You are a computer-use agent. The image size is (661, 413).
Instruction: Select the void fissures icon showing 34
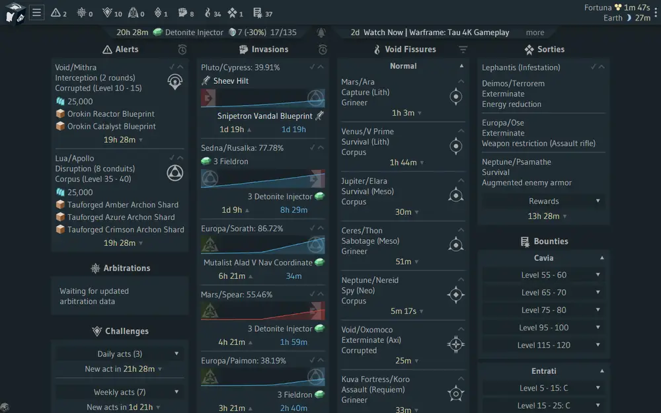pyautogui.click(x=208, y=13)
